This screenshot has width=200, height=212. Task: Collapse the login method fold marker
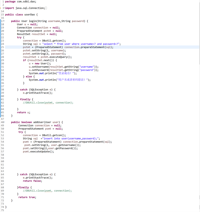point(4,21)
